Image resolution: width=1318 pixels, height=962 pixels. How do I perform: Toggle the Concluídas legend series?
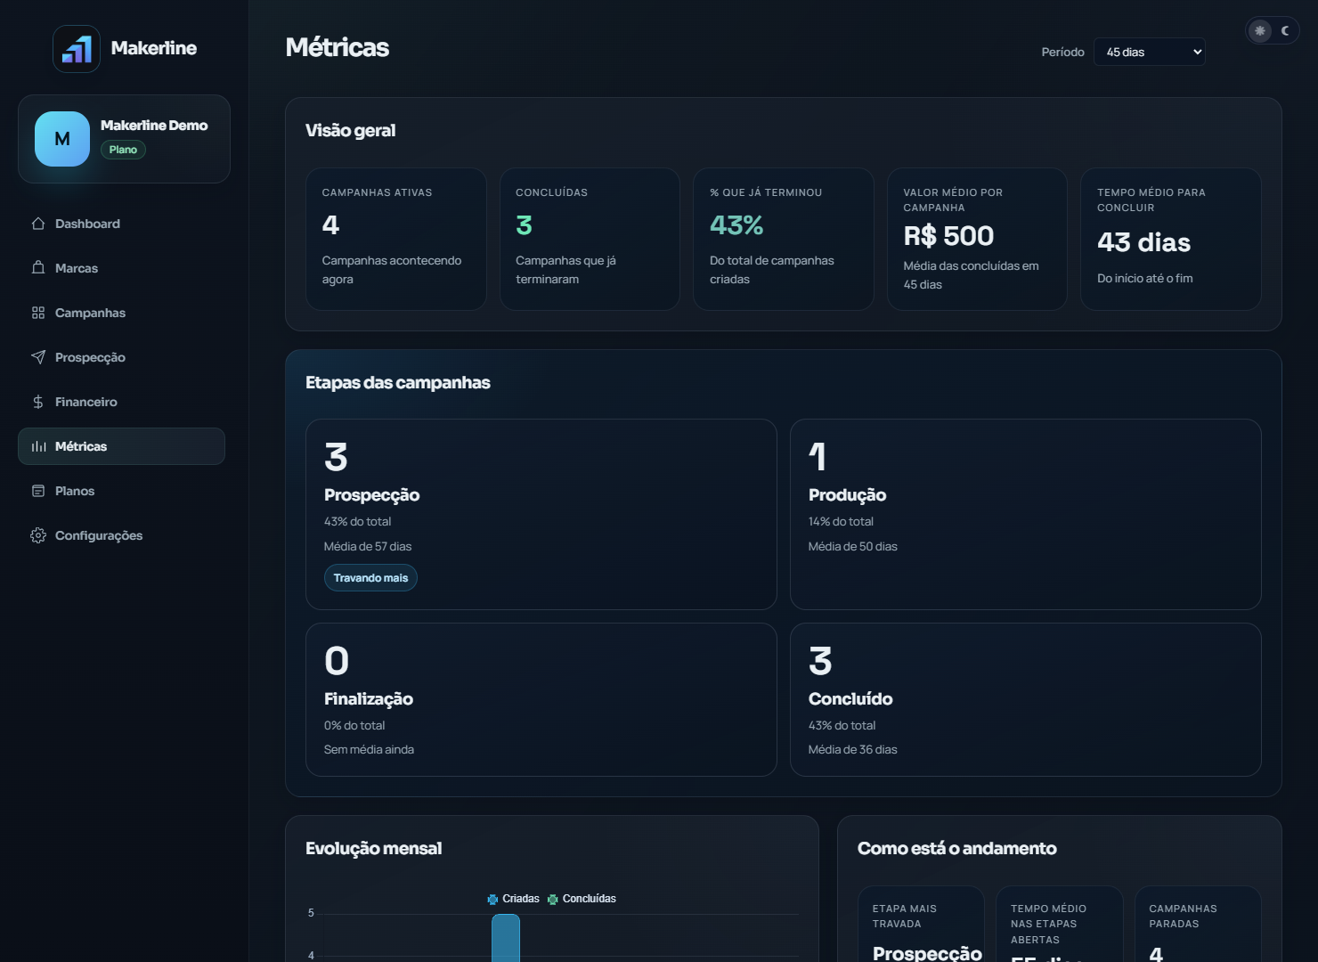click(582, 899)
